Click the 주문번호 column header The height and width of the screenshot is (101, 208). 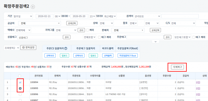click(77, 76)
